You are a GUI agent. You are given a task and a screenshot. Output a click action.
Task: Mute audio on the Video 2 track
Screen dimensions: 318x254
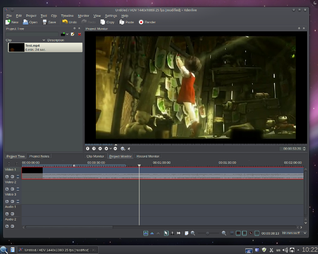click(12, 189)
